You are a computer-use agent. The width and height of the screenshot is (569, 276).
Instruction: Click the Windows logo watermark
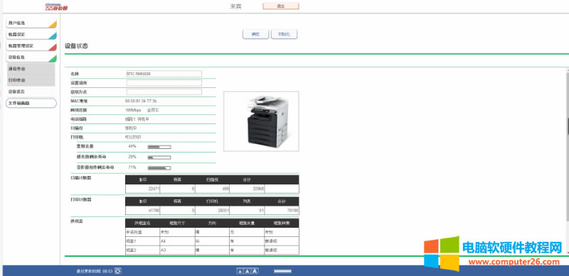pyautogui.click(x=442, y=253)
